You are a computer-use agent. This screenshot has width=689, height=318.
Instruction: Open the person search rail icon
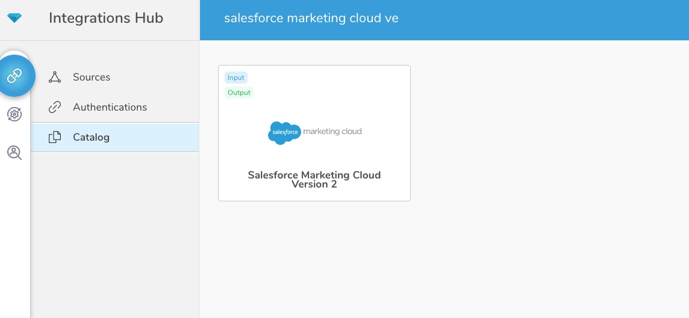(14, 153)
